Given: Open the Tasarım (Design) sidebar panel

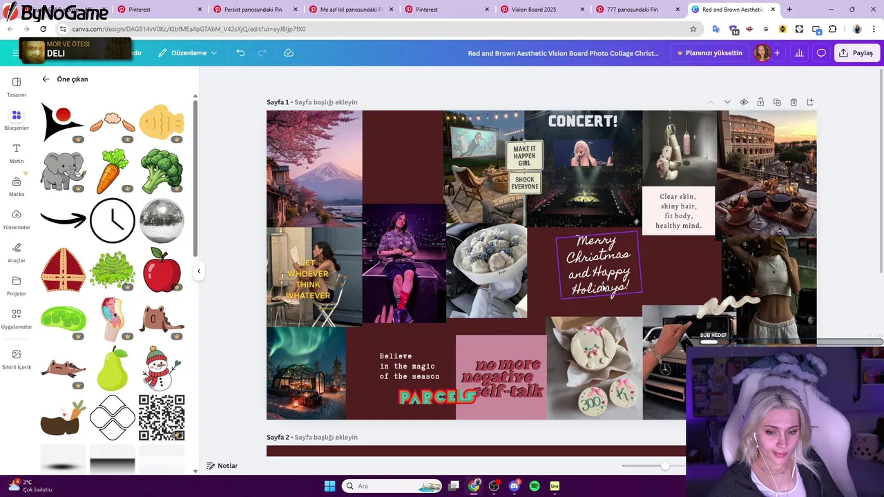Looking at the screenshot, I should pyautogui.click(x=16, y=86).
